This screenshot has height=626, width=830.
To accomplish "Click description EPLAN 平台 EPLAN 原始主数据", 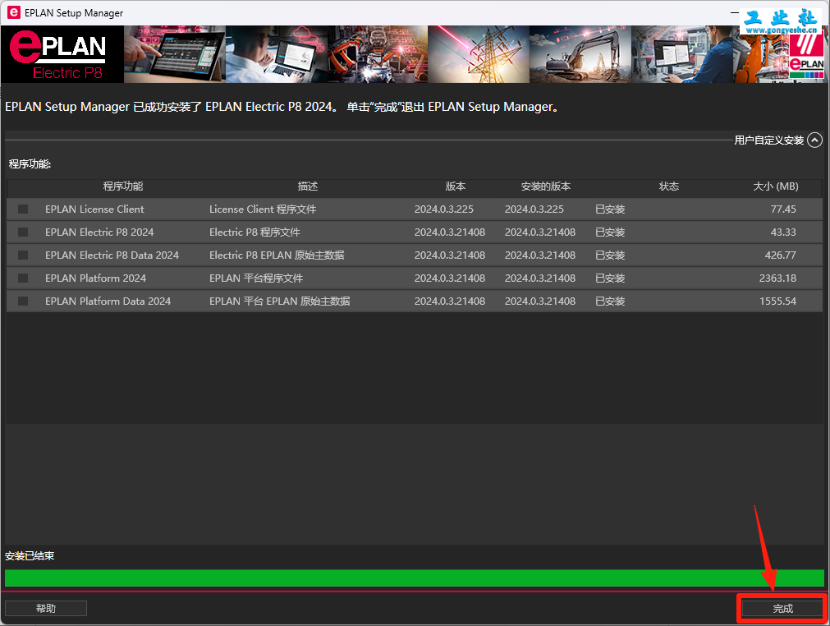I will [x=279, y=301].
